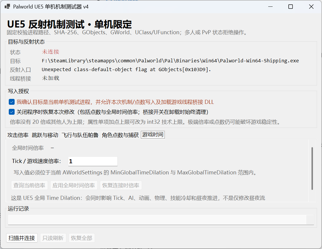Click the 未连接 status text
Screen dimensions: 322x249
[51, 51]
